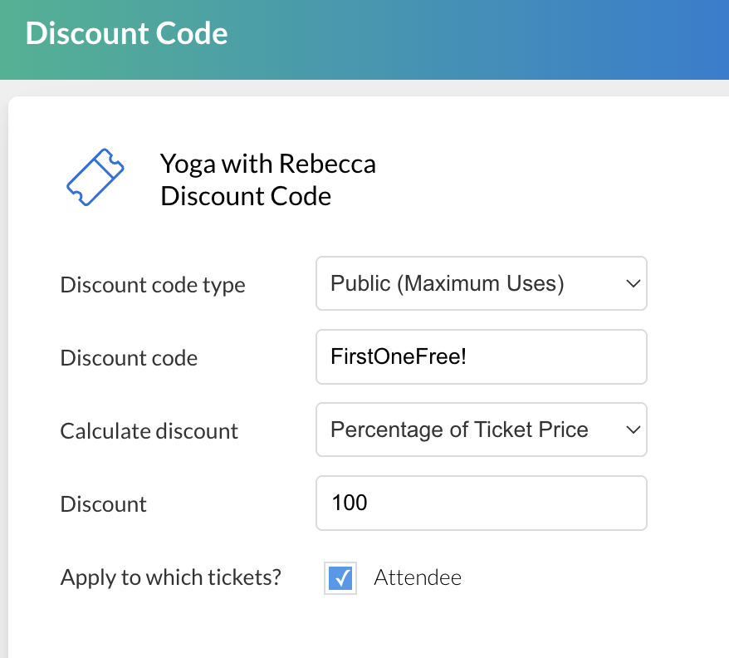Click the Attendee label text
Viewport: 729px width, 658px height.
(x=418, y=577)
